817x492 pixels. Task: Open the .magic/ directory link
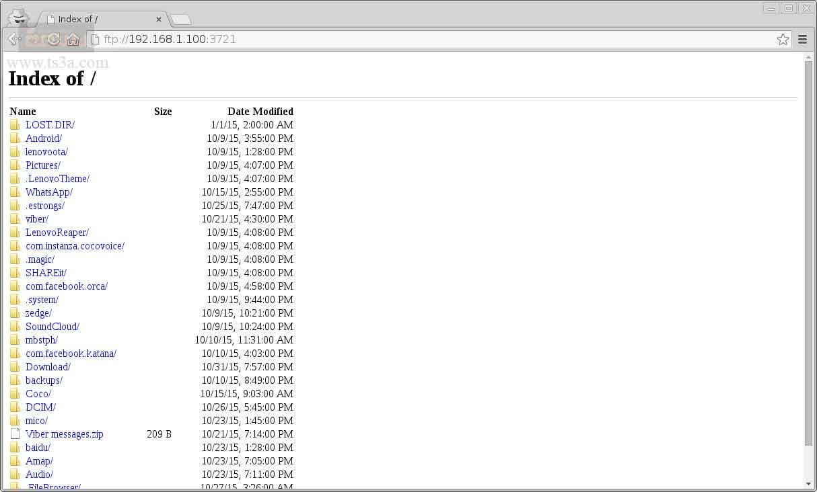40,259
